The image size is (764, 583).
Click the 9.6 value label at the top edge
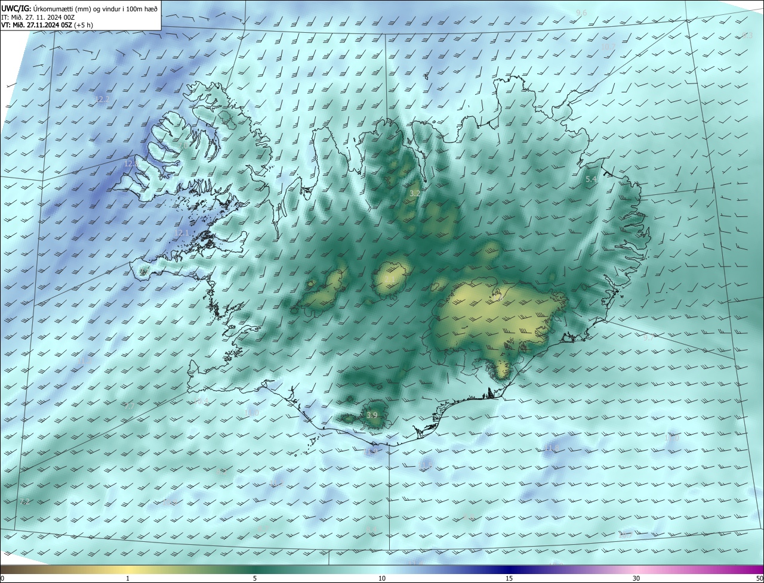581,13
